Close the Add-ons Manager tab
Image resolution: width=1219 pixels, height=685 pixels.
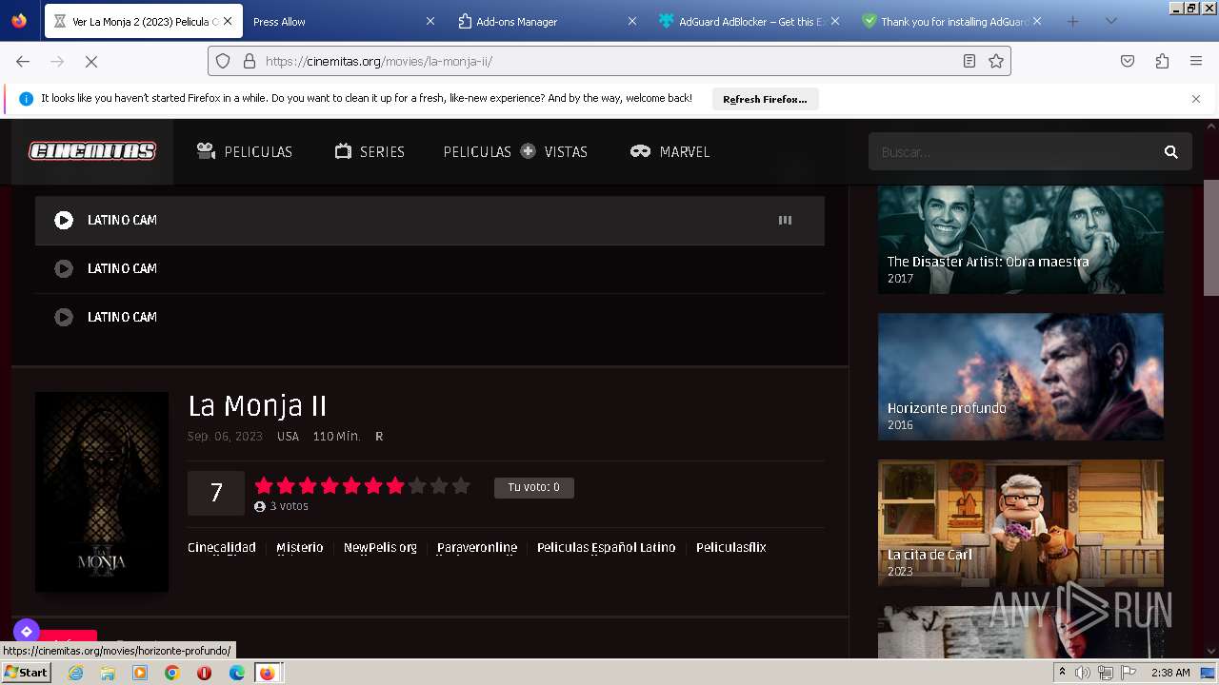click(632, 21)
